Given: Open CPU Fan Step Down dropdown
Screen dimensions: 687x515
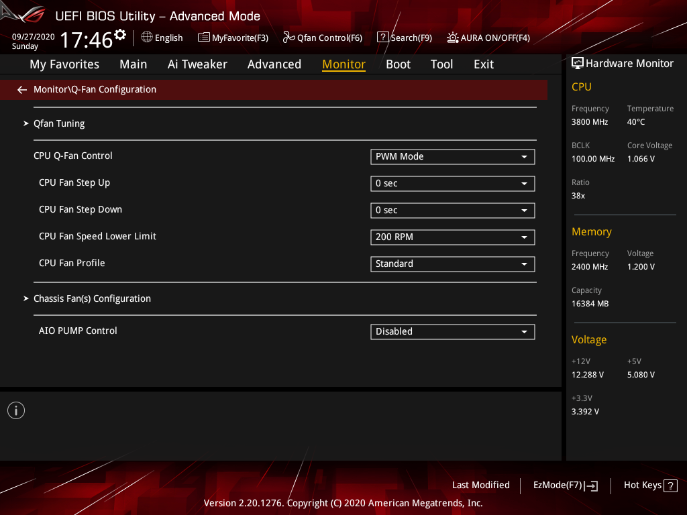Looking at the screenshot, I should 453,210.
